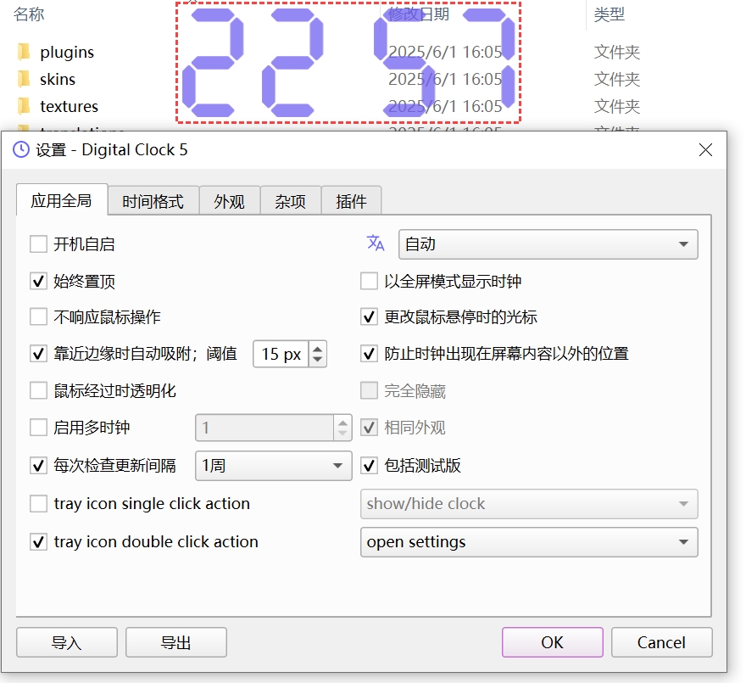
Task: Toggle the 不响应鼠标操作 checkbox
Action: 38,316
